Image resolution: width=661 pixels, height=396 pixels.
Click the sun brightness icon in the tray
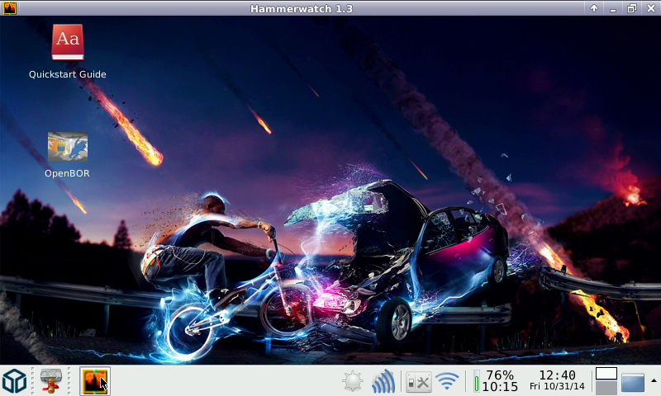pos(353,382)
